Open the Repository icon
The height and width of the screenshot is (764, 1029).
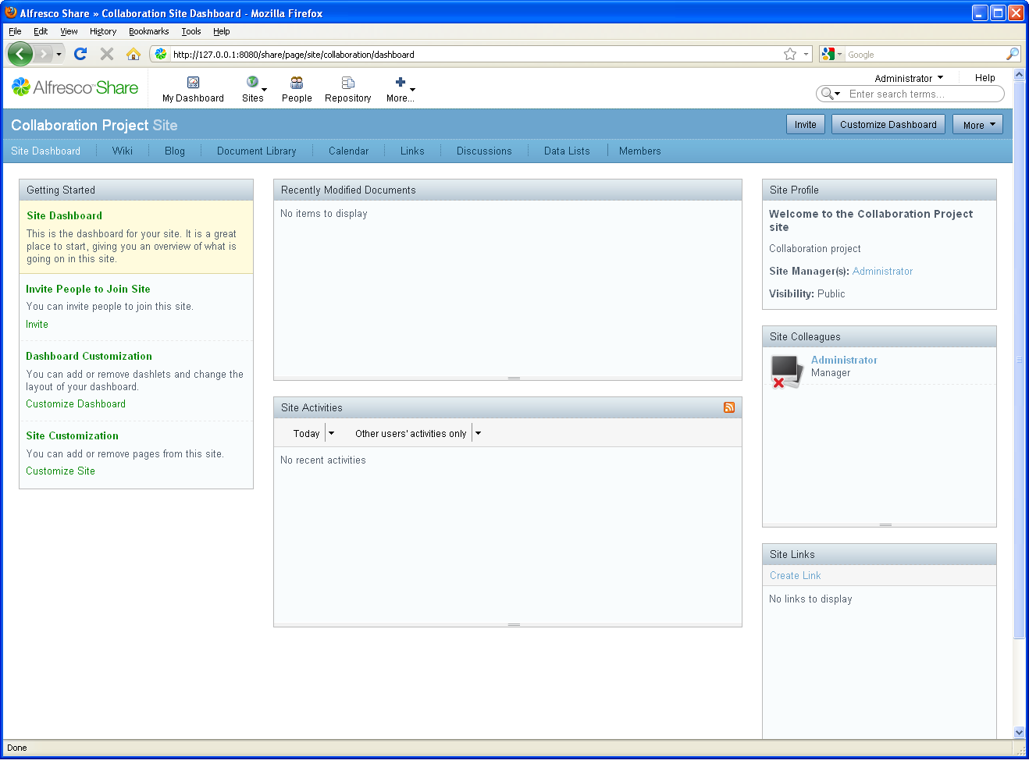[348, 83]
